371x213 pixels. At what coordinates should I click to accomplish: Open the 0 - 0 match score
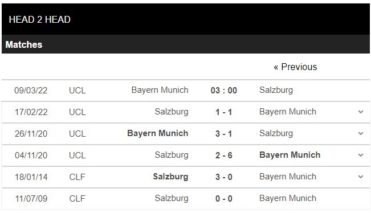[224, 199]
